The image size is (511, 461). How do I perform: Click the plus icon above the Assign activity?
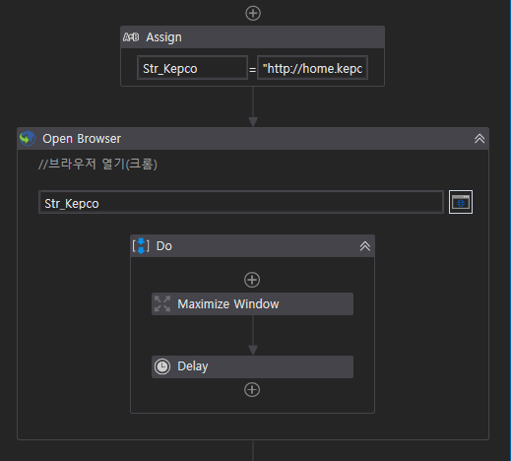[x=253, y=14]
